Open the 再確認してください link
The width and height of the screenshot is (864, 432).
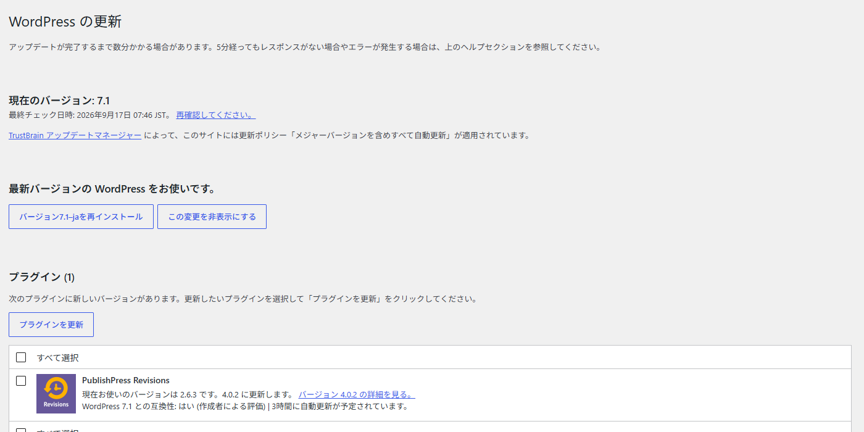215,115
